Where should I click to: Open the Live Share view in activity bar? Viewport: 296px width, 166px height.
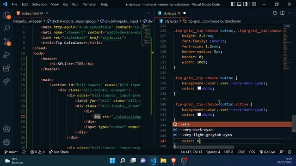point(6,81)
